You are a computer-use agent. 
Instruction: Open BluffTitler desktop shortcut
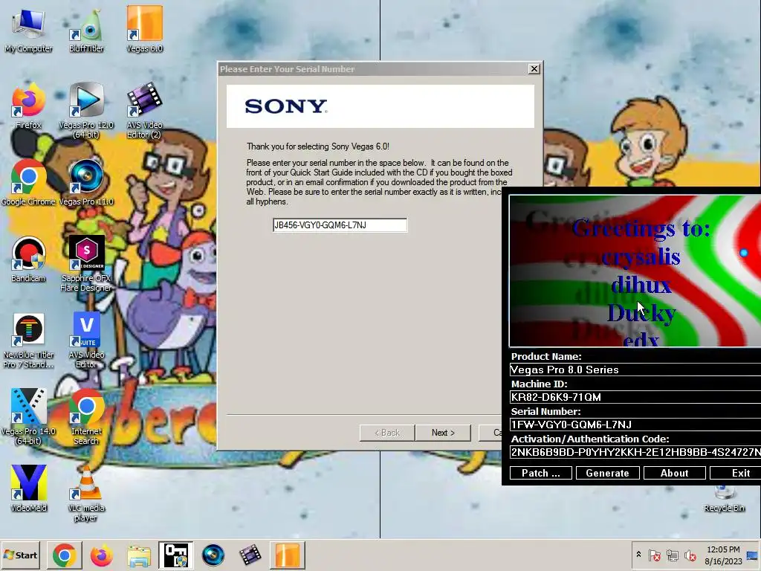[x=86, y=30]
